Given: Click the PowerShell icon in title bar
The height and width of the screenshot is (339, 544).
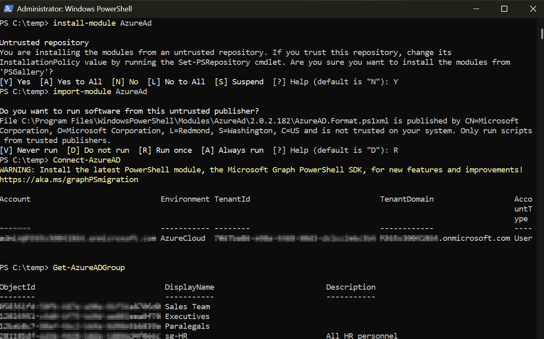Looking at the screenshot, I should pyautogui.click(x=9, y=9).
